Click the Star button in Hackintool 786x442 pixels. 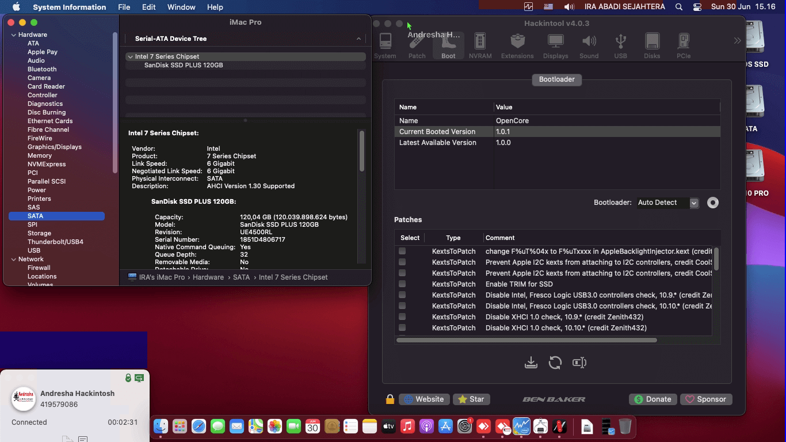tap(471, 399)
